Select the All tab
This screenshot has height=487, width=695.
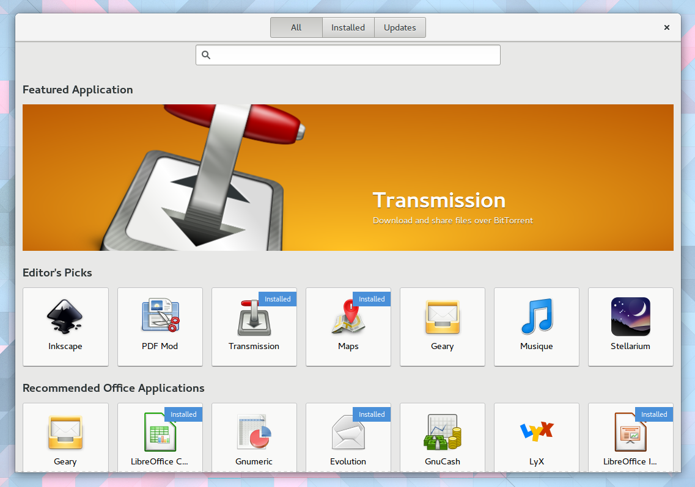(x=296, y=27)
